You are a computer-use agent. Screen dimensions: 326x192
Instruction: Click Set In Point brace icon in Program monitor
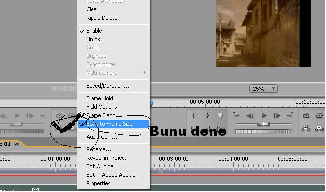coord(194,116)
